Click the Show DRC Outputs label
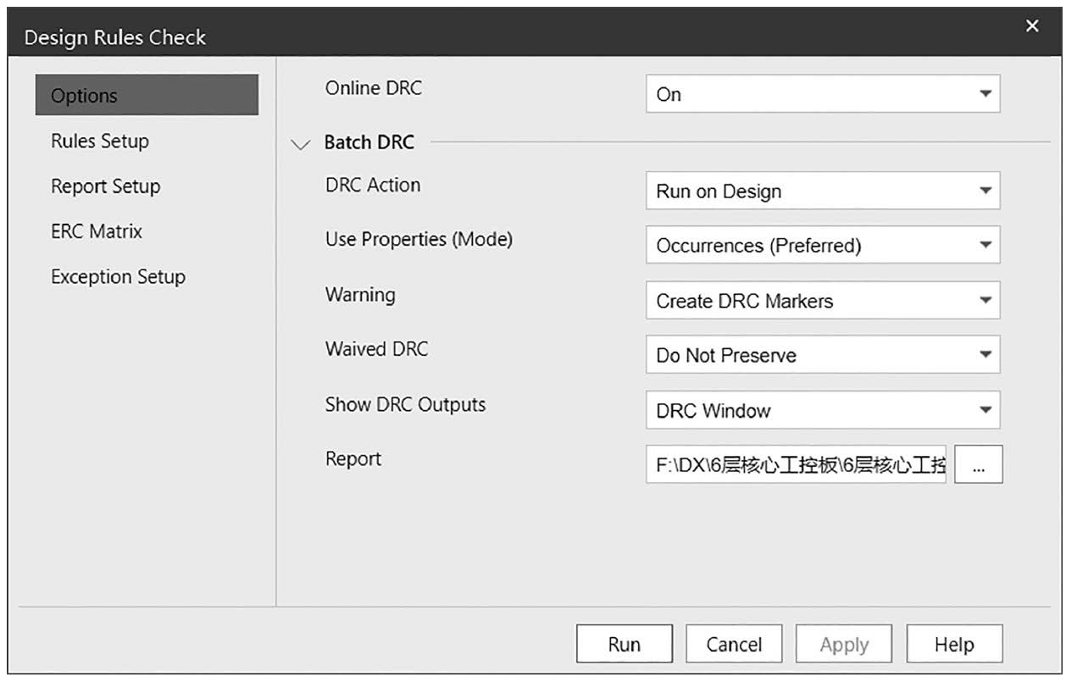Viewport: 1066px width, 677px height. [405, 404]
